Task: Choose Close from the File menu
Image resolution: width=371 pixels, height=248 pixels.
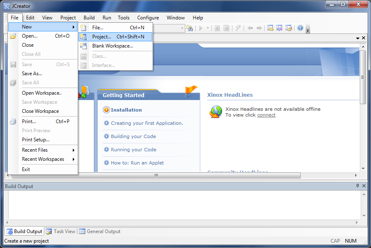Action: coord(43,45)
